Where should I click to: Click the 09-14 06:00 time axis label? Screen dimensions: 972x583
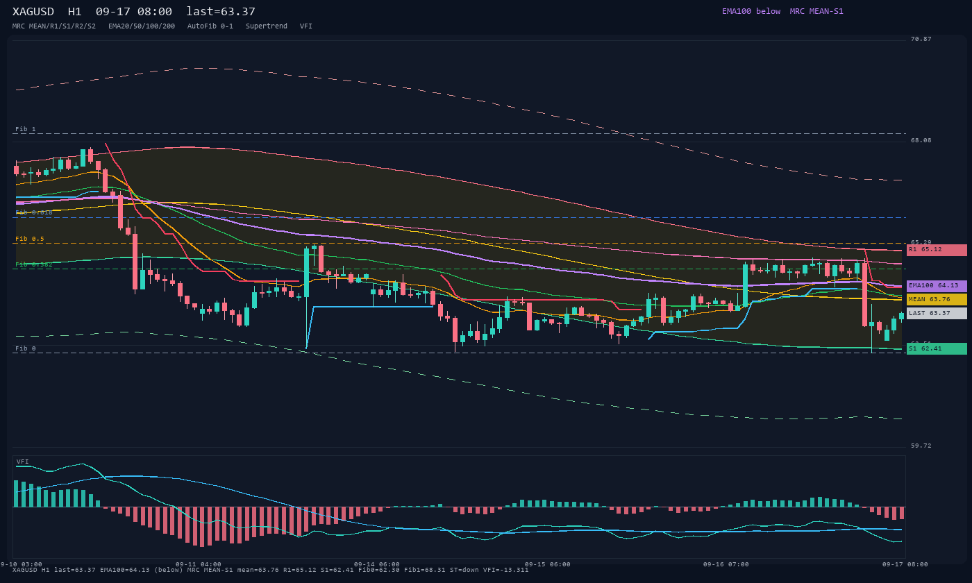pos(377,564)
